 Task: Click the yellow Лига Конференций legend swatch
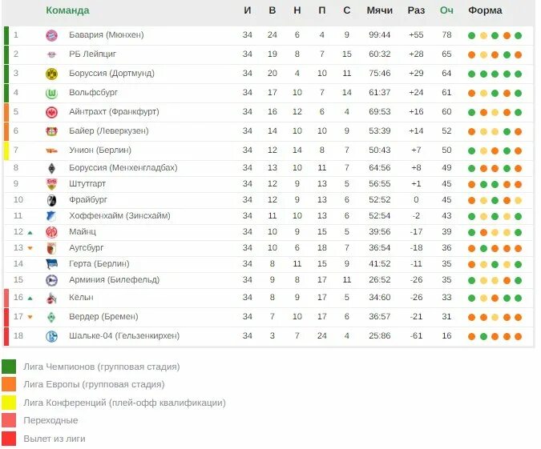9,403
